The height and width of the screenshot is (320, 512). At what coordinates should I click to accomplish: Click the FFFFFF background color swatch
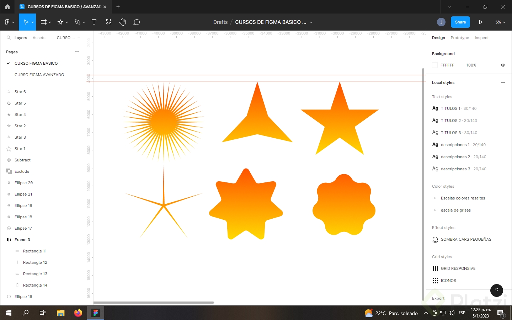pos(434,65)
